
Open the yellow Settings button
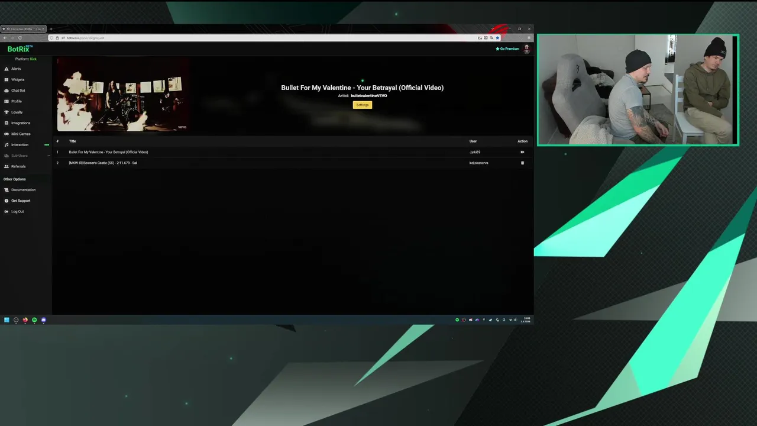coord(363,105)
